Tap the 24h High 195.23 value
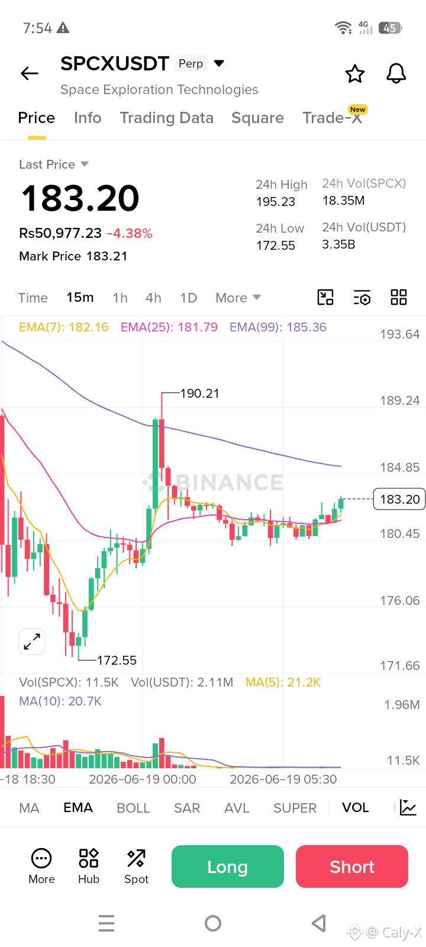426x947 pixels. coord(276,202)
